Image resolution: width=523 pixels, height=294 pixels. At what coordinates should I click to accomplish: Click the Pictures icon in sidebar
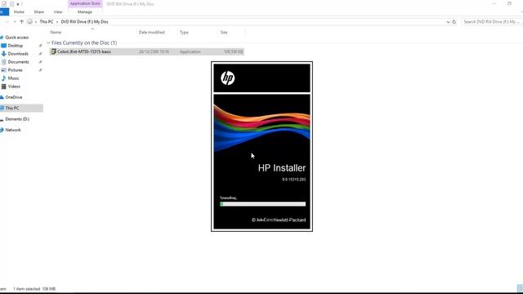point(3,70)
